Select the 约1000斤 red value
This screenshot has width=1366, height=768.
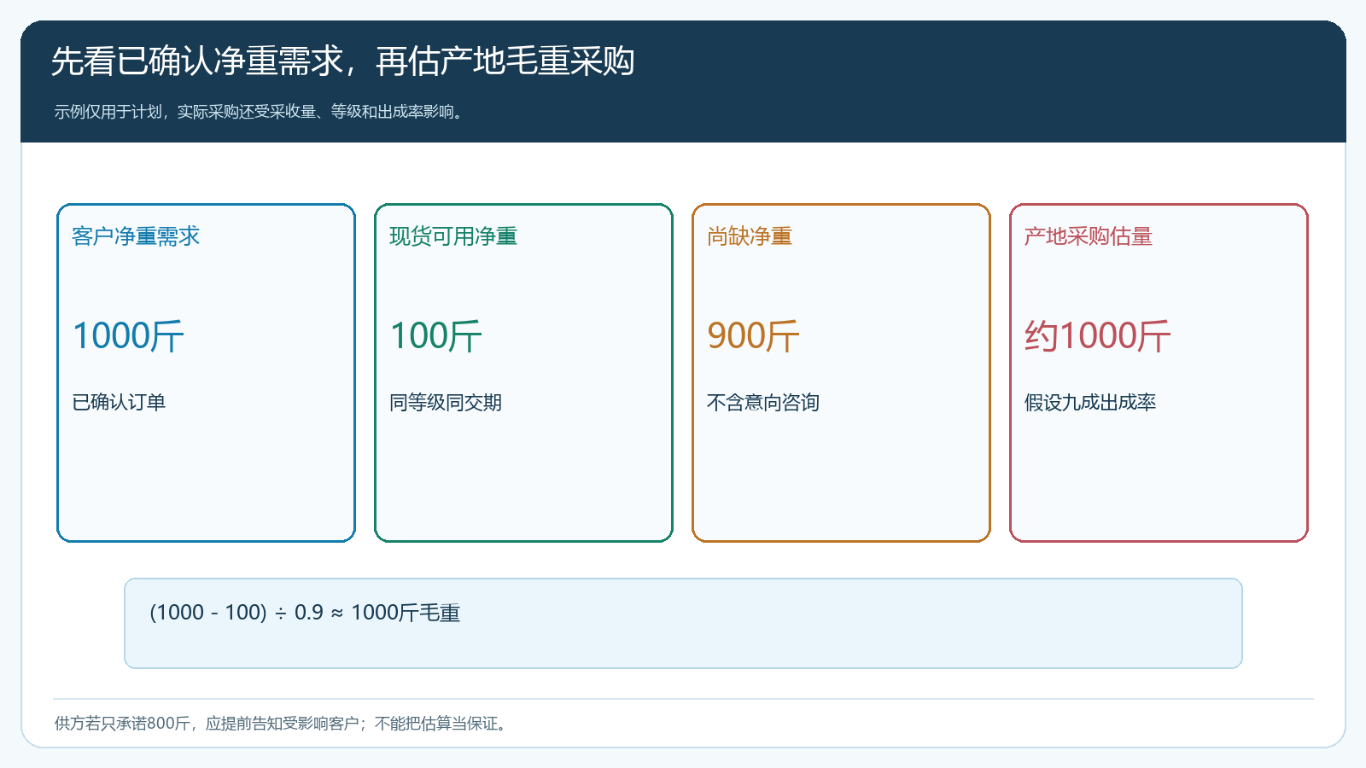pyautogui.click(x=1098, y=335)
